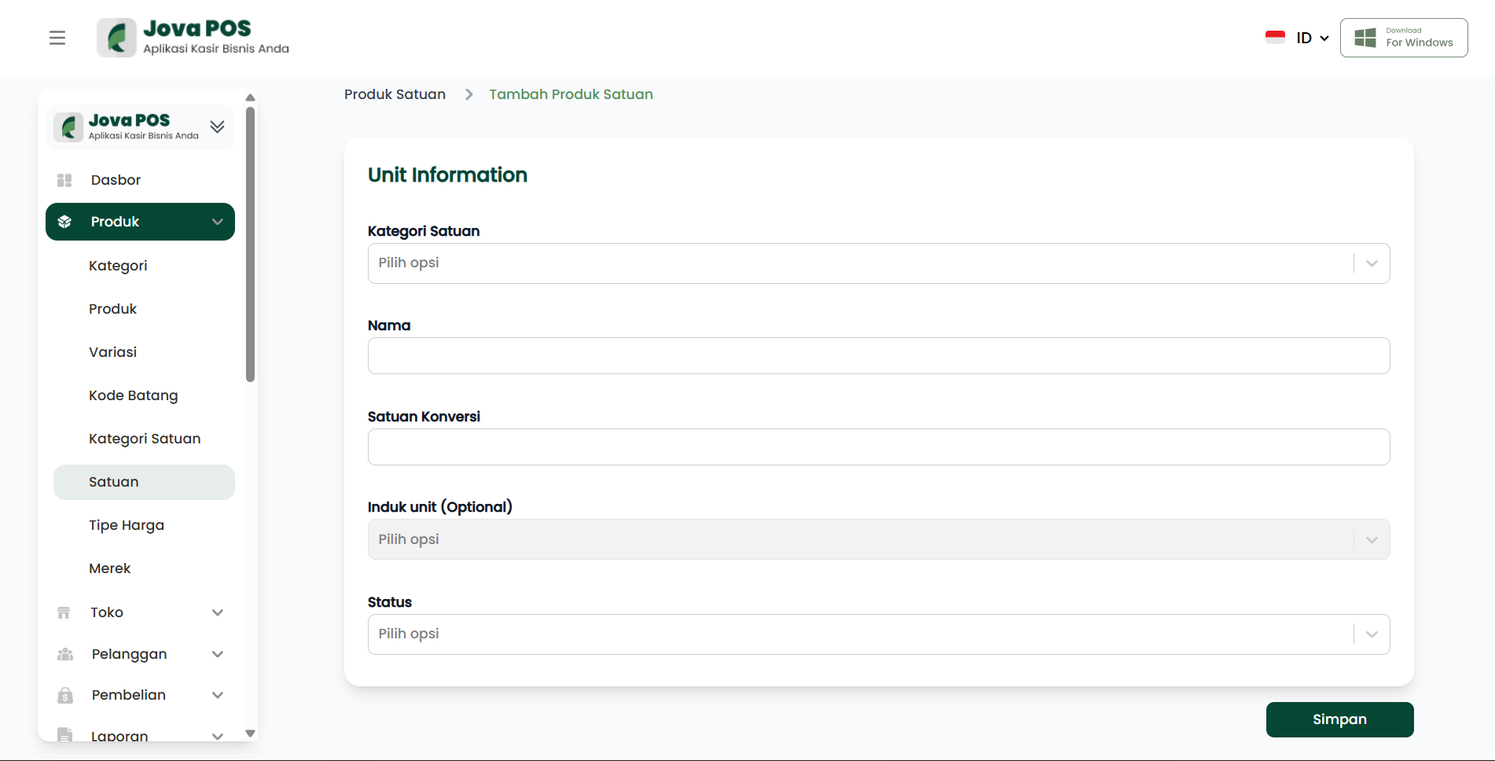Viewport: 1495px width, 761px height.
Task: Select Merek from the sidebar
Action: (110, 568)
